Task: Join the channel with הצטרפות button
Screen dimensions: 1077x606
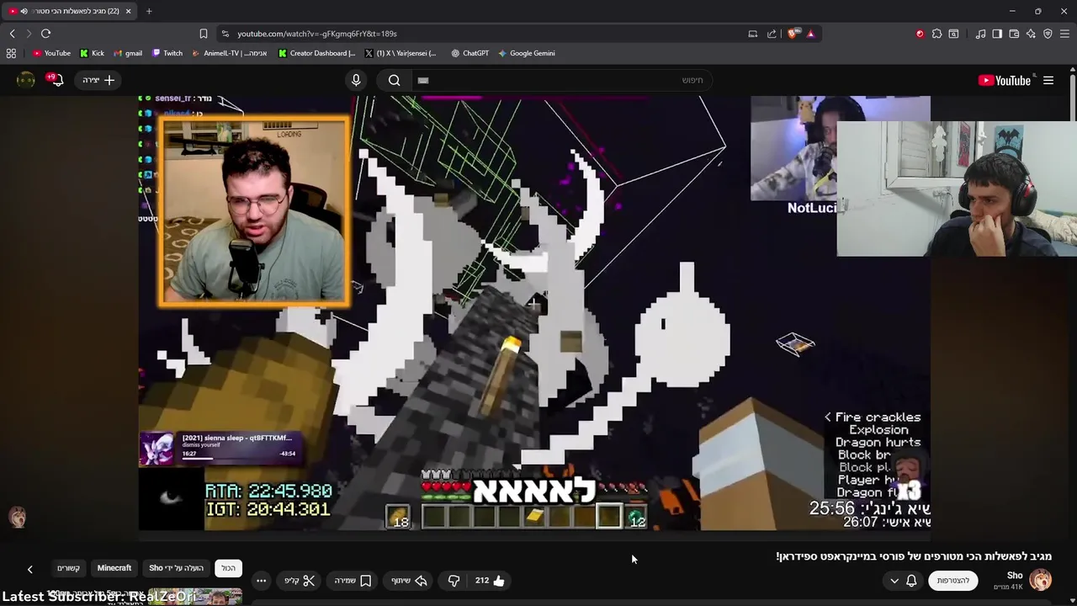Action: click(x=953, y=580)
